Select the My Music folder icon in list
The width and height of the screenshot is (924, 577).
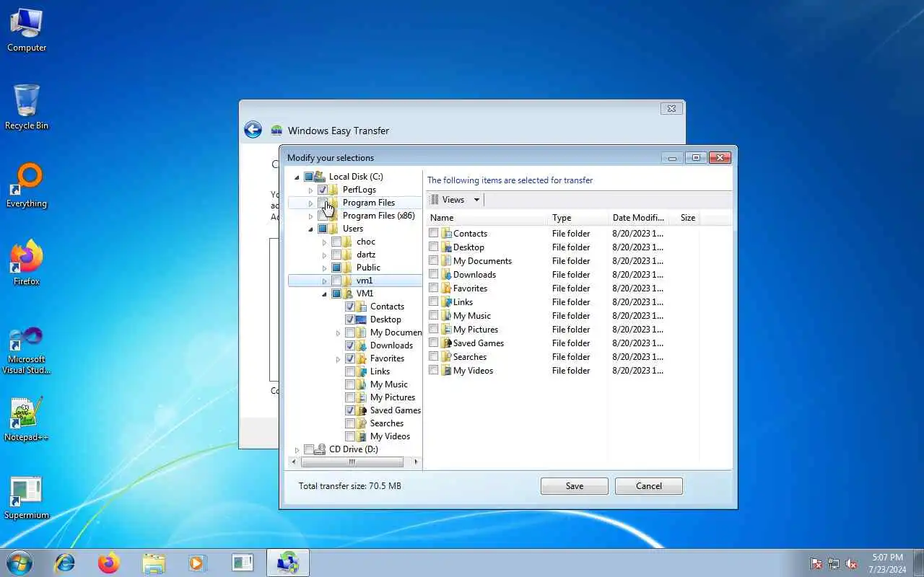[446, 315]
